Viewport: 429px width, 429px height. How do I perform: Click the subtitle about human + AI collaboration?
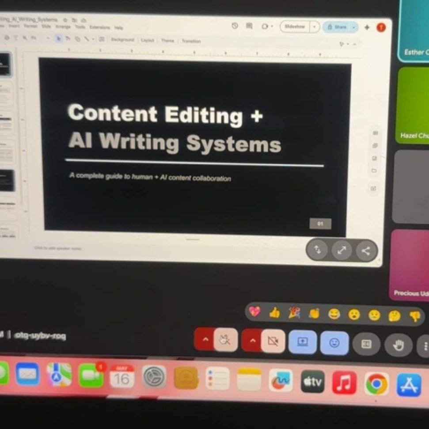tap(150, 177)
